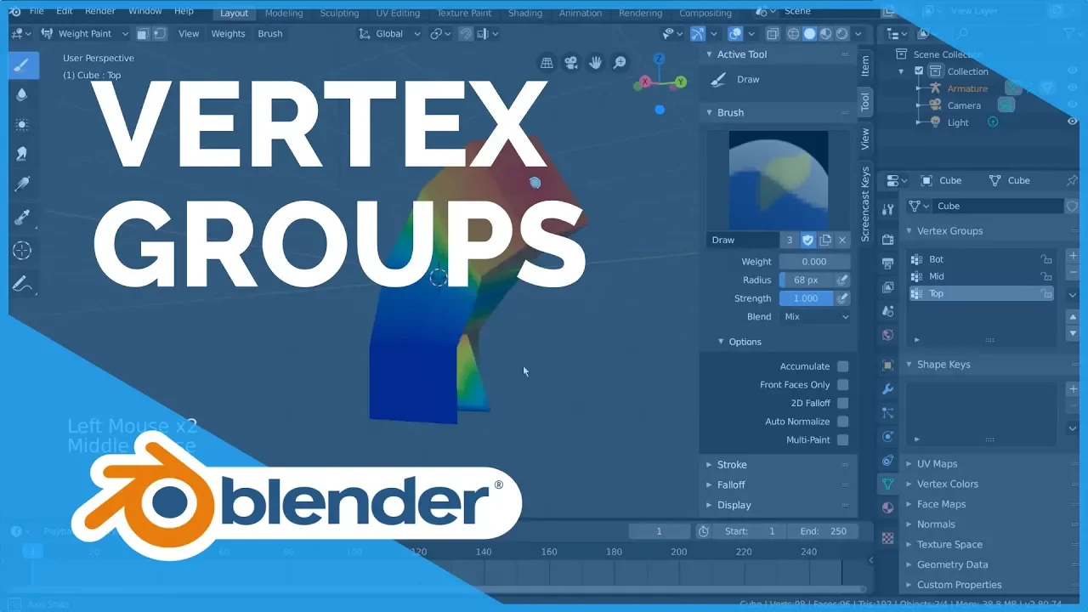Click the zoom magnifier viewport icon
This screenshot has height=612, width=1088.
(x=620, y=62)
